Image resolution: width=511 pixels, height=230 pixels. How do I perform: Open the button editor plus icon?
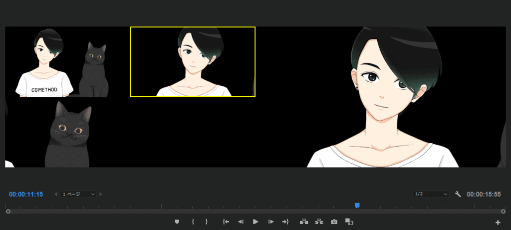pos(498,222)
